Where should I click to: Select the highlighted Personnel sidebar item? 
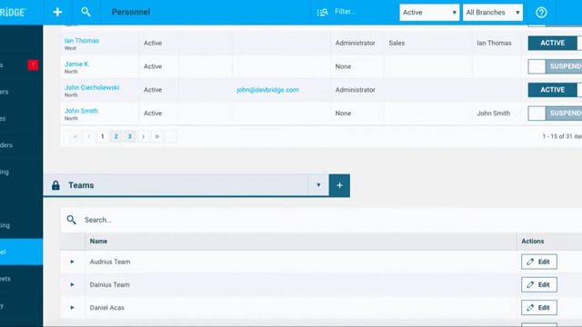21,252
